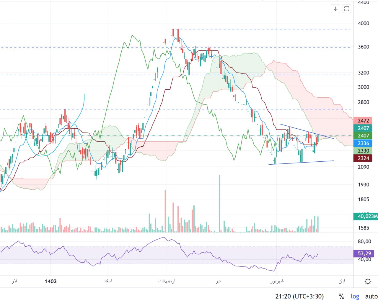Click the آبان label on the time axis
Image resolution: width=378 pixels, height=303 pixels.
tap(342, 281)
